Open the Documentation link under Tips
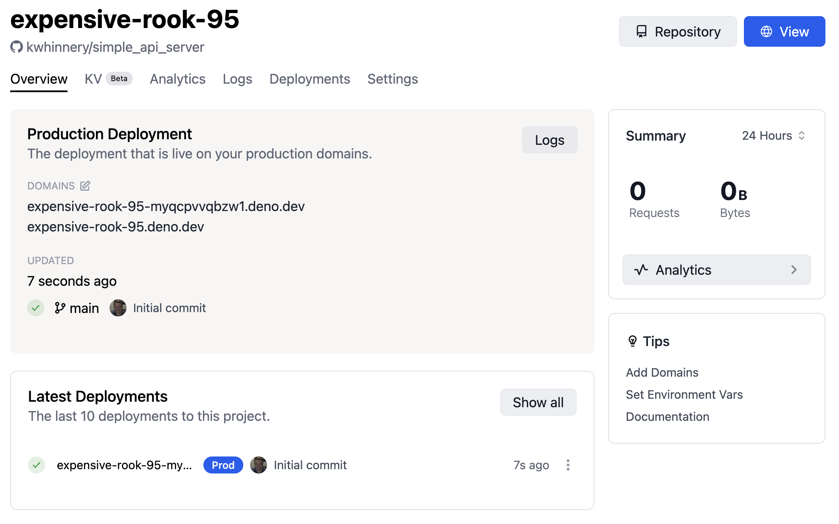839x524 pixels. [x=667, y=417]
